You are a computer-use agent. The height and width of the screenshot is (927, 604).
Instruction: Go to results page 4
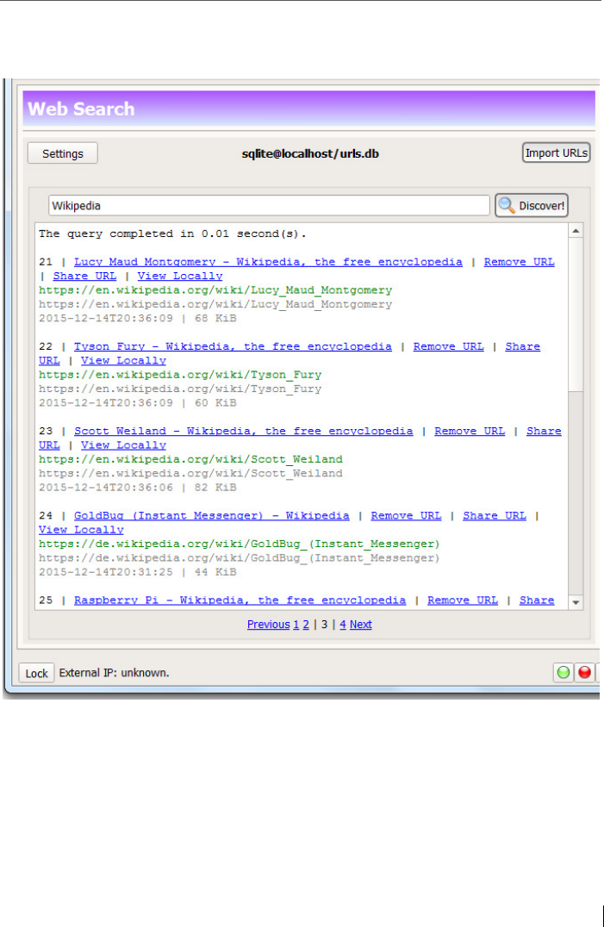[343, 625]
